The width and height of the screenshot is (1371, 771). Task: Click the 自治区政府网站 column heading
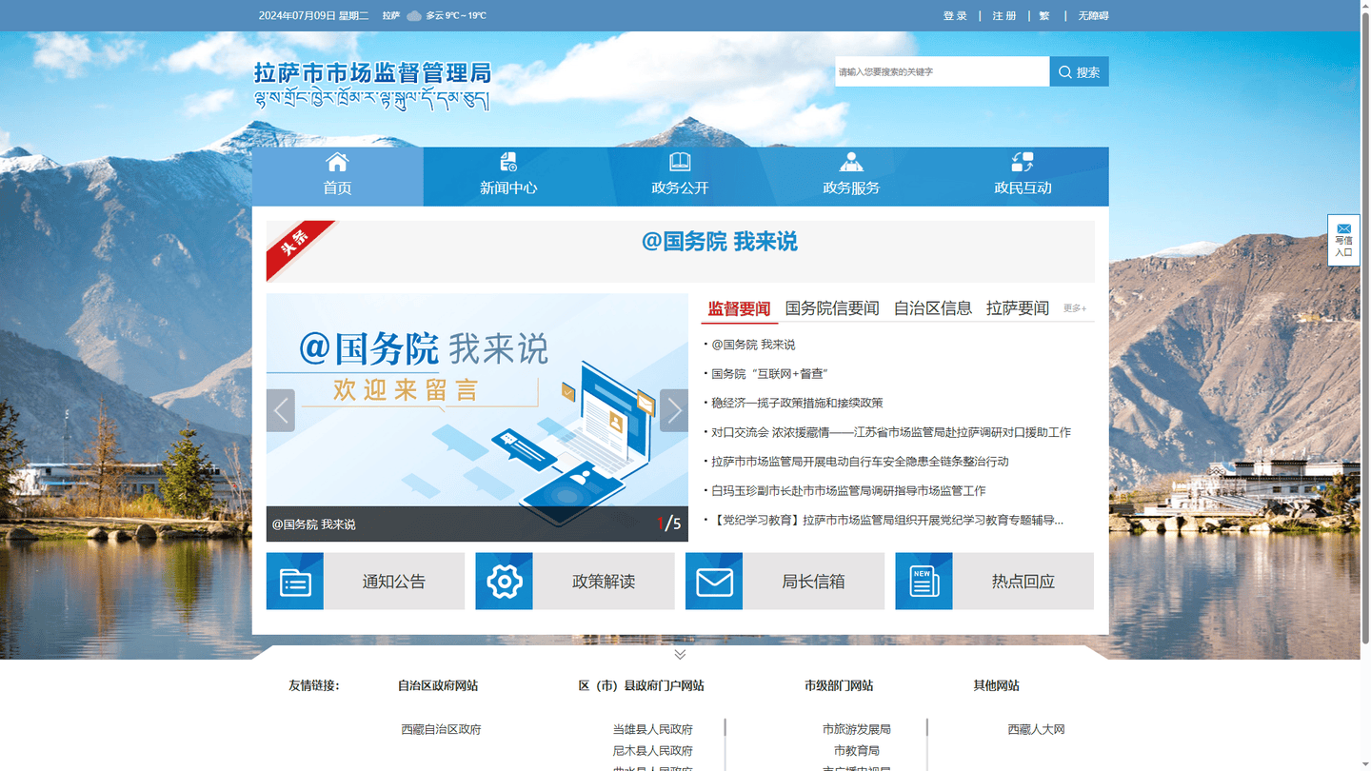(x=438, y=685)
